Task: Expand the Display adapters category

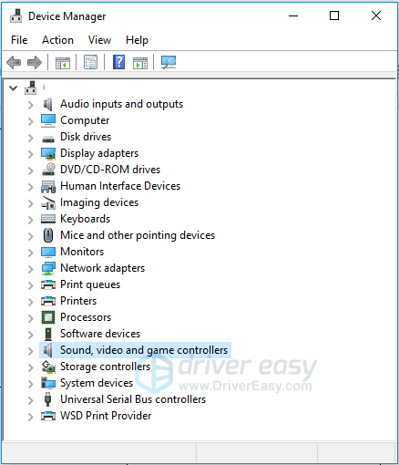Action: pyautogui.click(x=30, y=154)
